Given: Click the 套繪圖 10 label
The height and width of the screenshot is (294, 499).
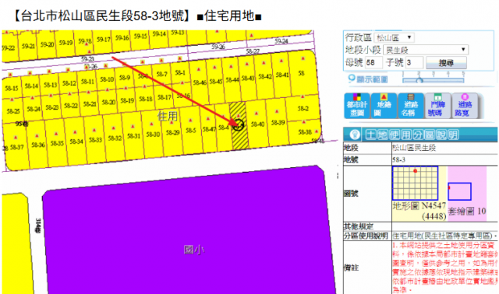Looking at the screenshot, I should point(467,211).
